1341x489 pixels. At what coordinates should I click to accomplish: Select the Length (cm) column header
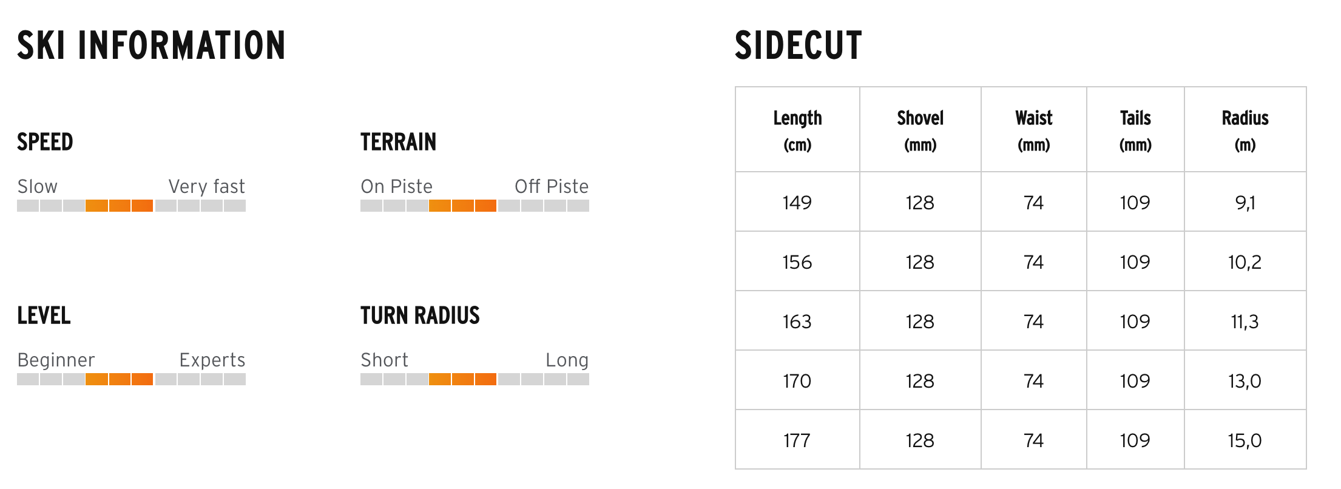pos(797,130)
